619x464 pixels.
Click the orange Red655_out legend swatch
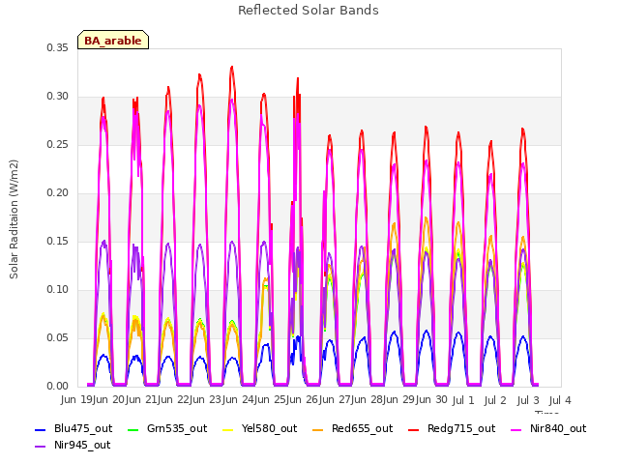tap(318, 429)
